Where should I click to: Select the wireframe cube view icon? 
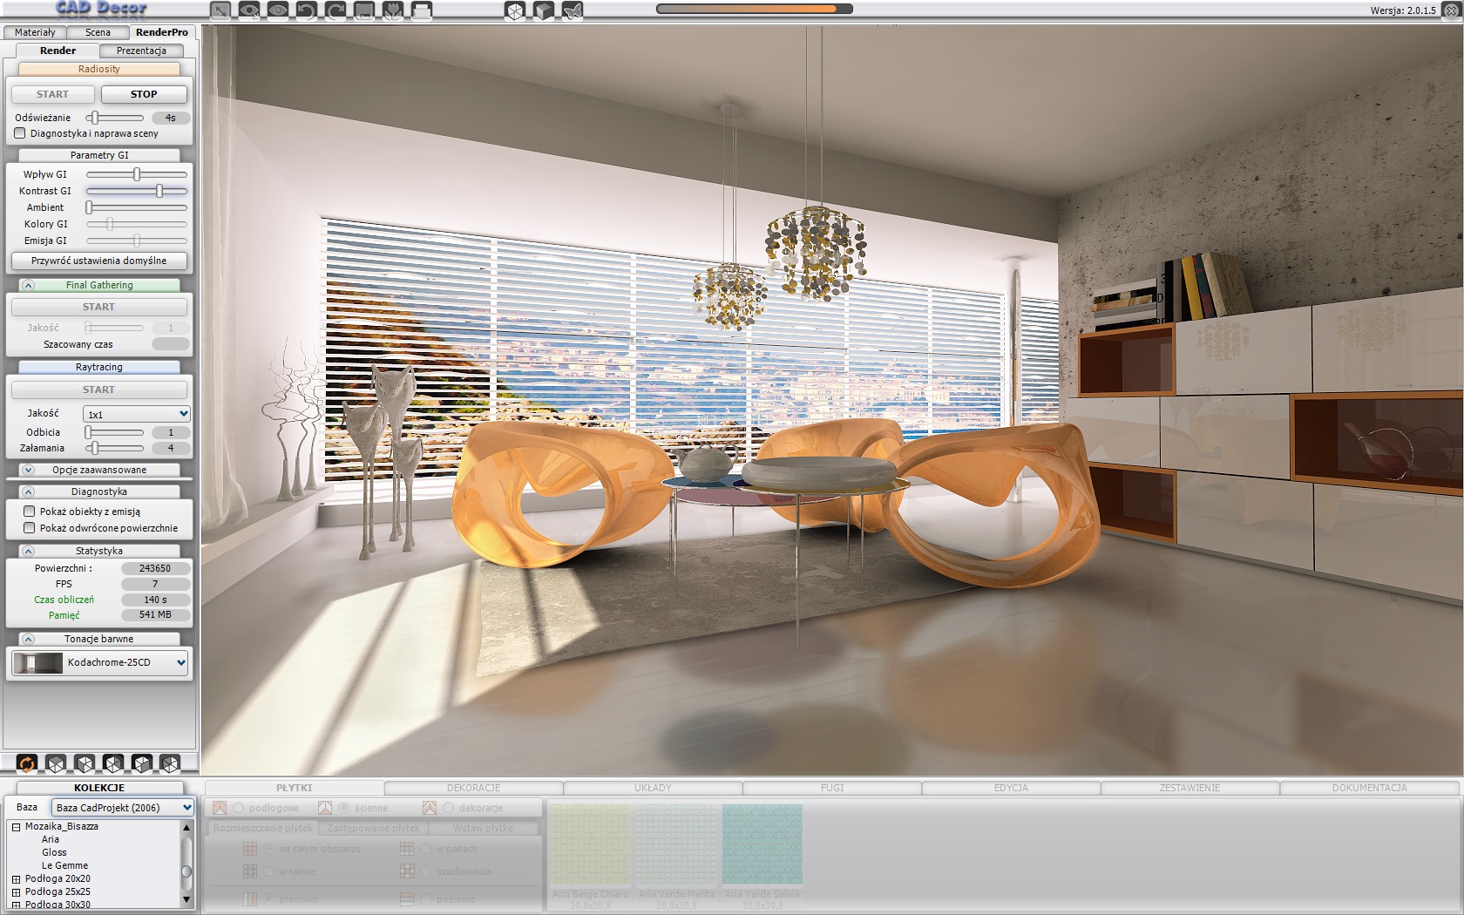[x=515, y=10]
